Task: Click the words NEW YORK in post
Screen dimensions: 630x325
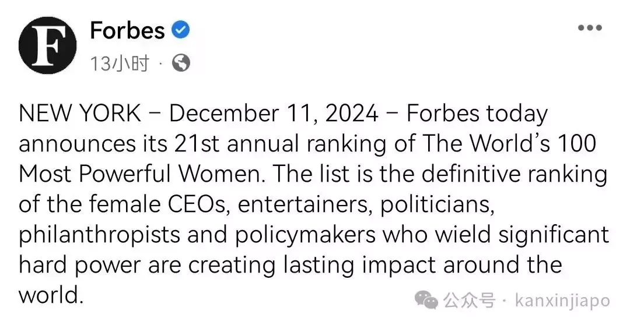Action: (x=79, y=114)
